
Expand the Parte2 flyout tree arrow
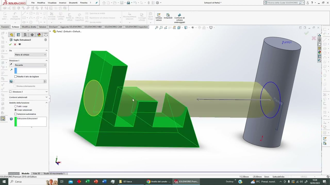pyautogui.click(x=50, y=31)
